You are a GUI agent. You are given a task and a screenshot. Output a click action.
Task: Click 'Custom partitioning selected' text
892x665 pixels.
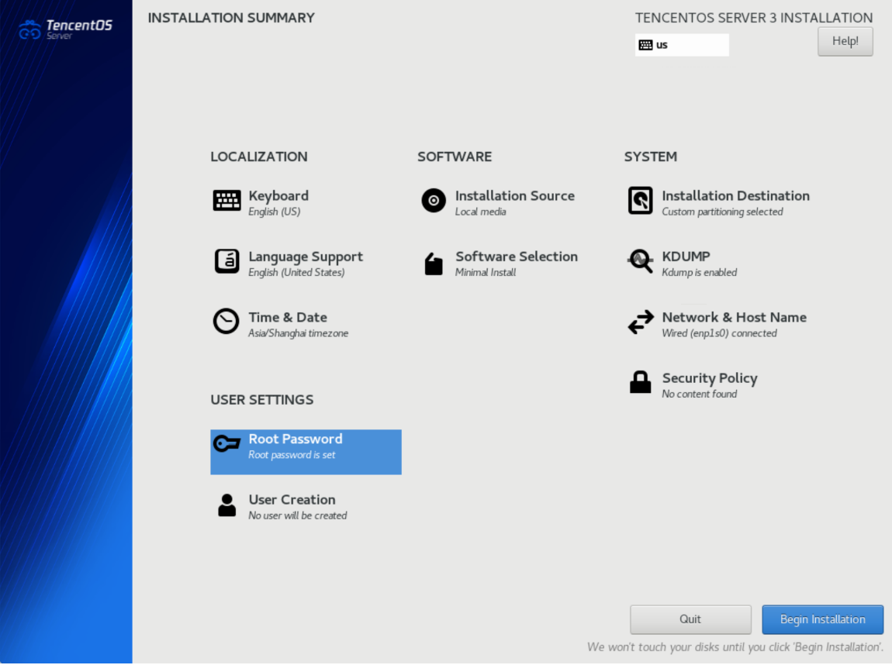pos(722,212)
